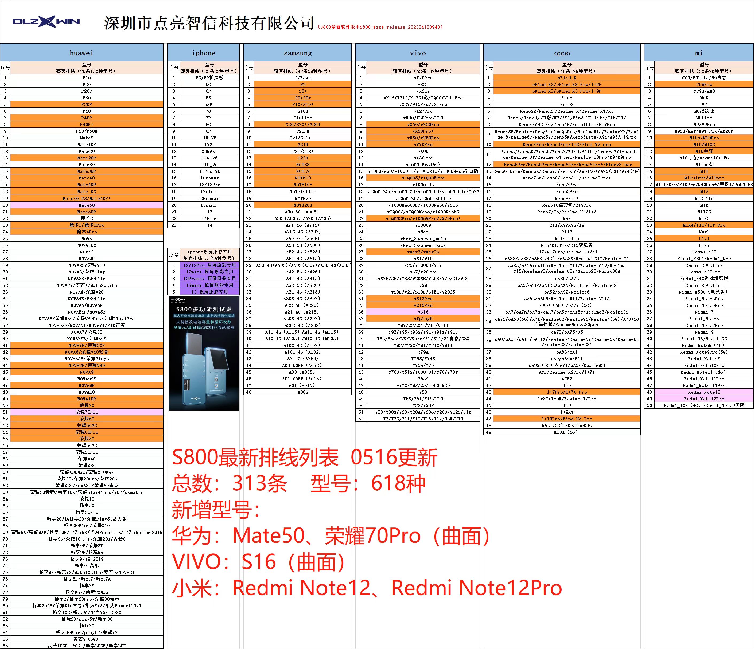Select the orange vX70Pro cell

(x=423, y=144)
